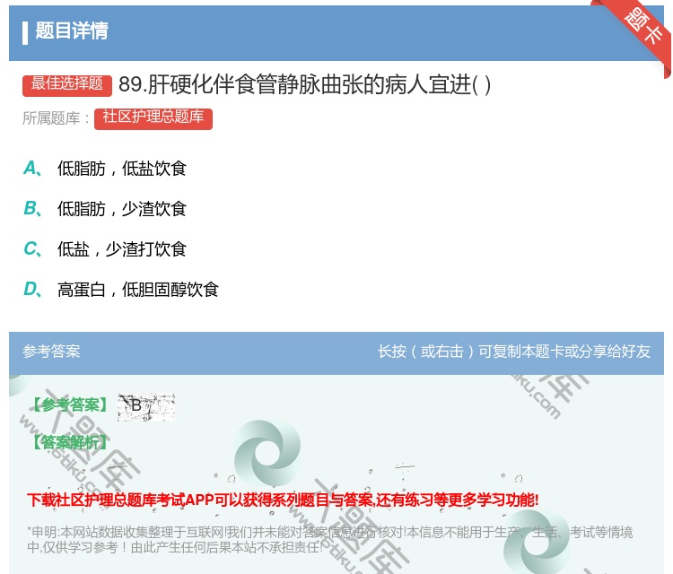Click the red 下载社区护理总题库考试APP promo line
This screenshot has width=673, height=574.
pos(283,500)
